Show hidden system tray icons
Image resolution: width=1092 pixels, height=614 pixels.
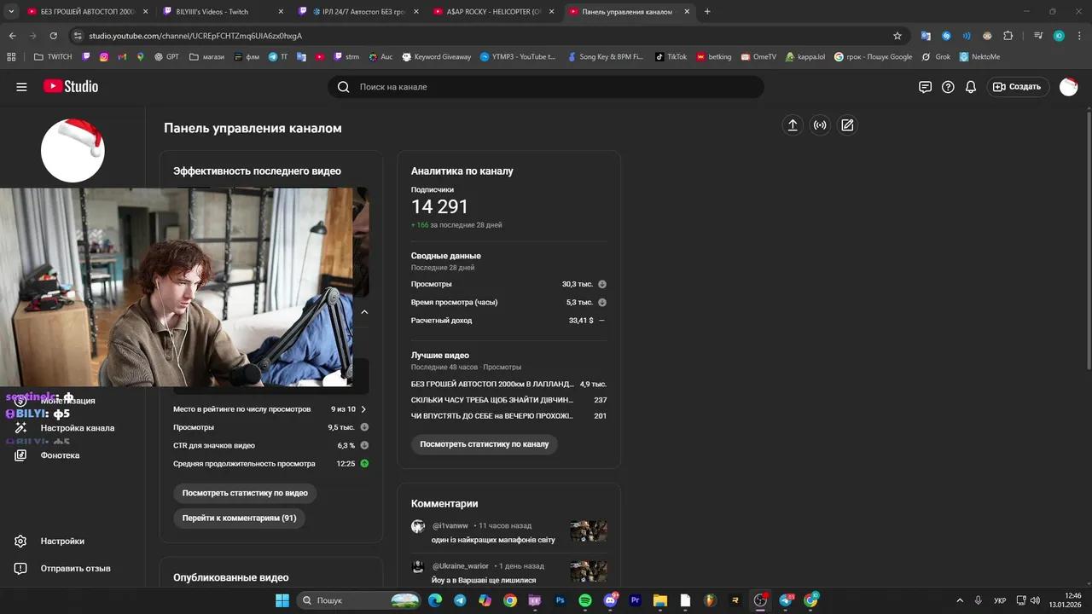960,600
